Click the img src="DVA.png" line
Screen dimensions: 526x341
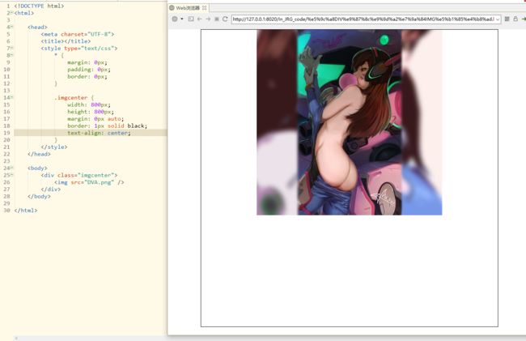pyautogui.click(x=89, y=182)
